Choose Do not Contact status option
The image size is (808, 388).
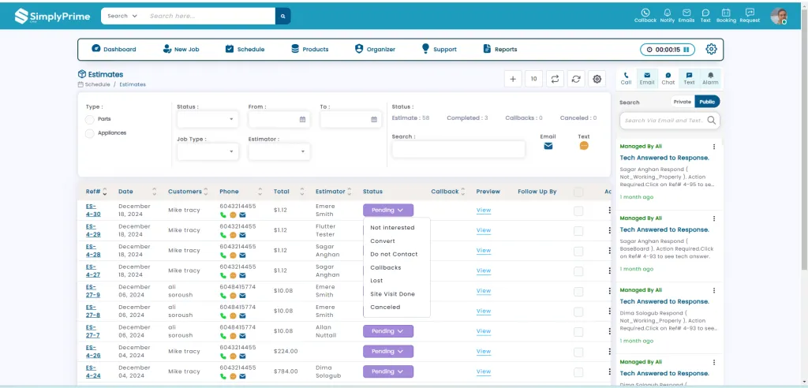[394, 255]
